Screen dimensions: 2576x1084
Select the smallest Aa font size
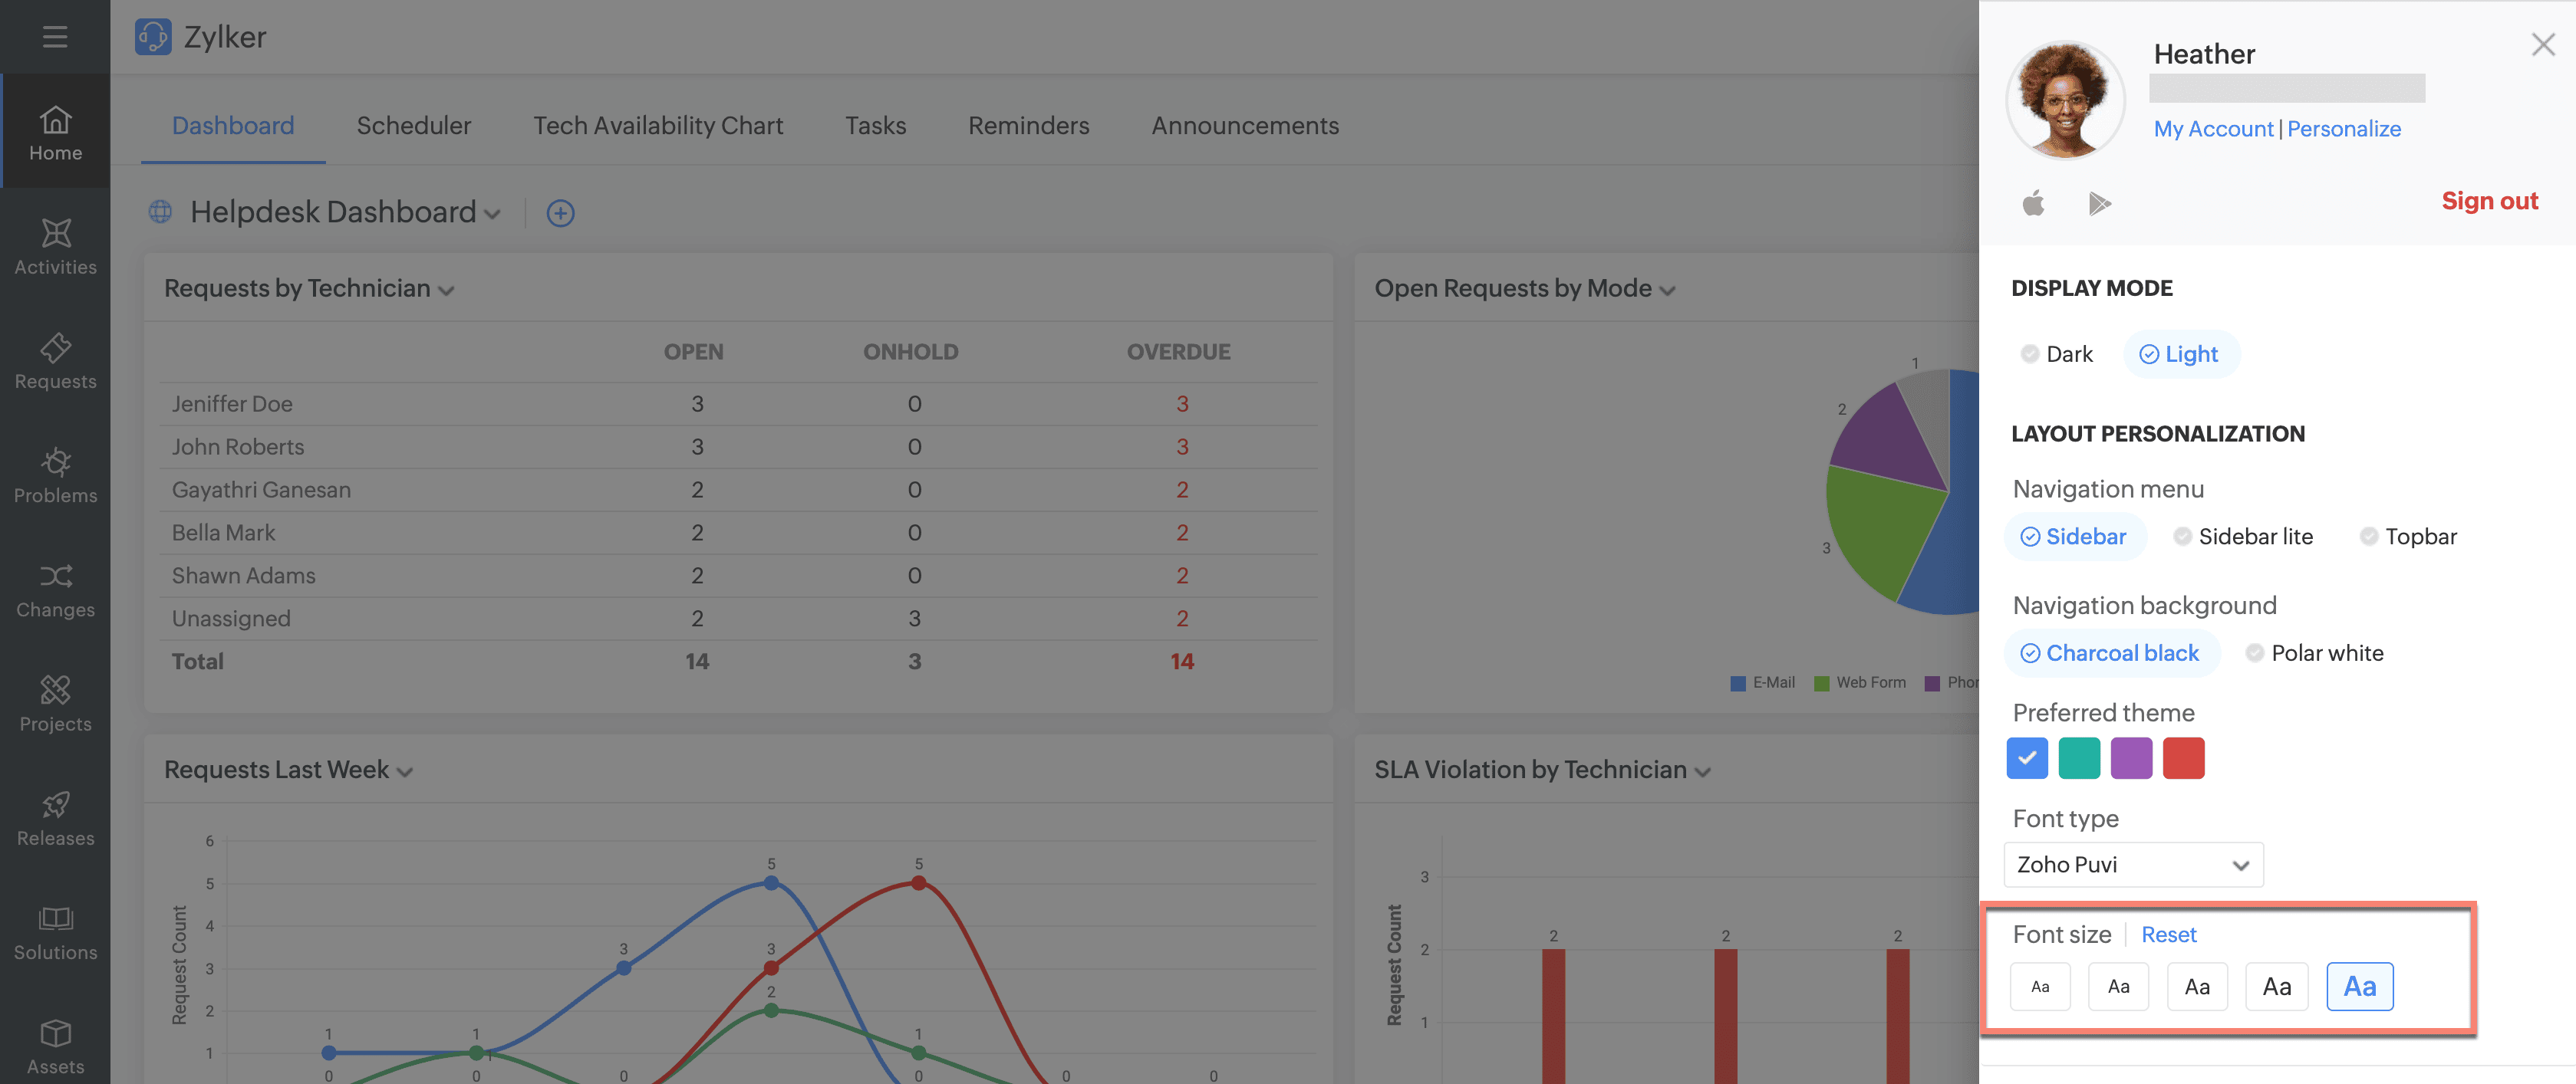pos(2040,987)
